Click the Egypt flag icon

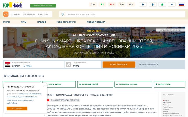(8, 64)
